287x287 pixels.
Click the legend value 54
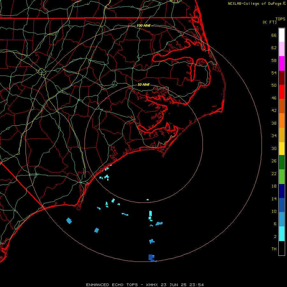[x=274, y=73]
